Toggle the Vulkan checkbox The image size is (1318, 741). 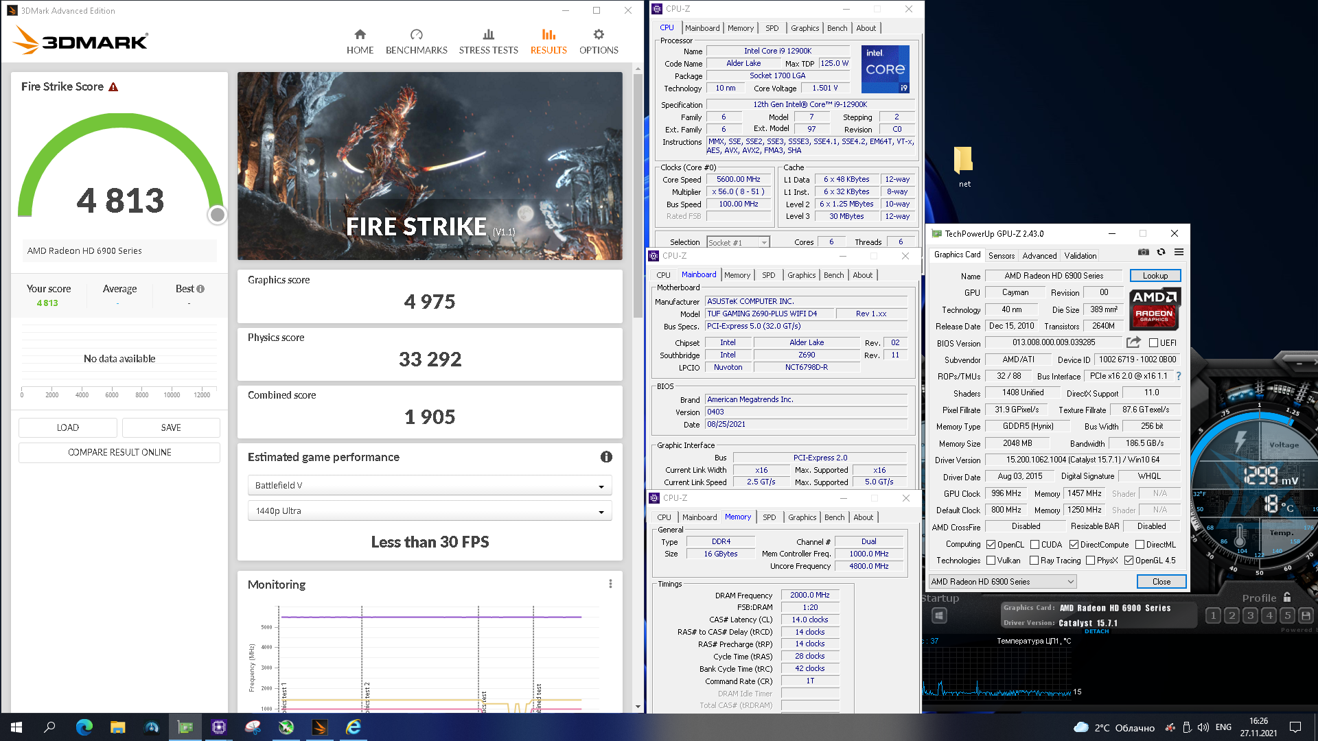[x=991, y=561]
